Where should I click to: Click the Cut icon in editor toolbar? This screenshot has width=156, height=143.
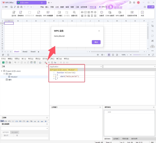coord(25,63)
